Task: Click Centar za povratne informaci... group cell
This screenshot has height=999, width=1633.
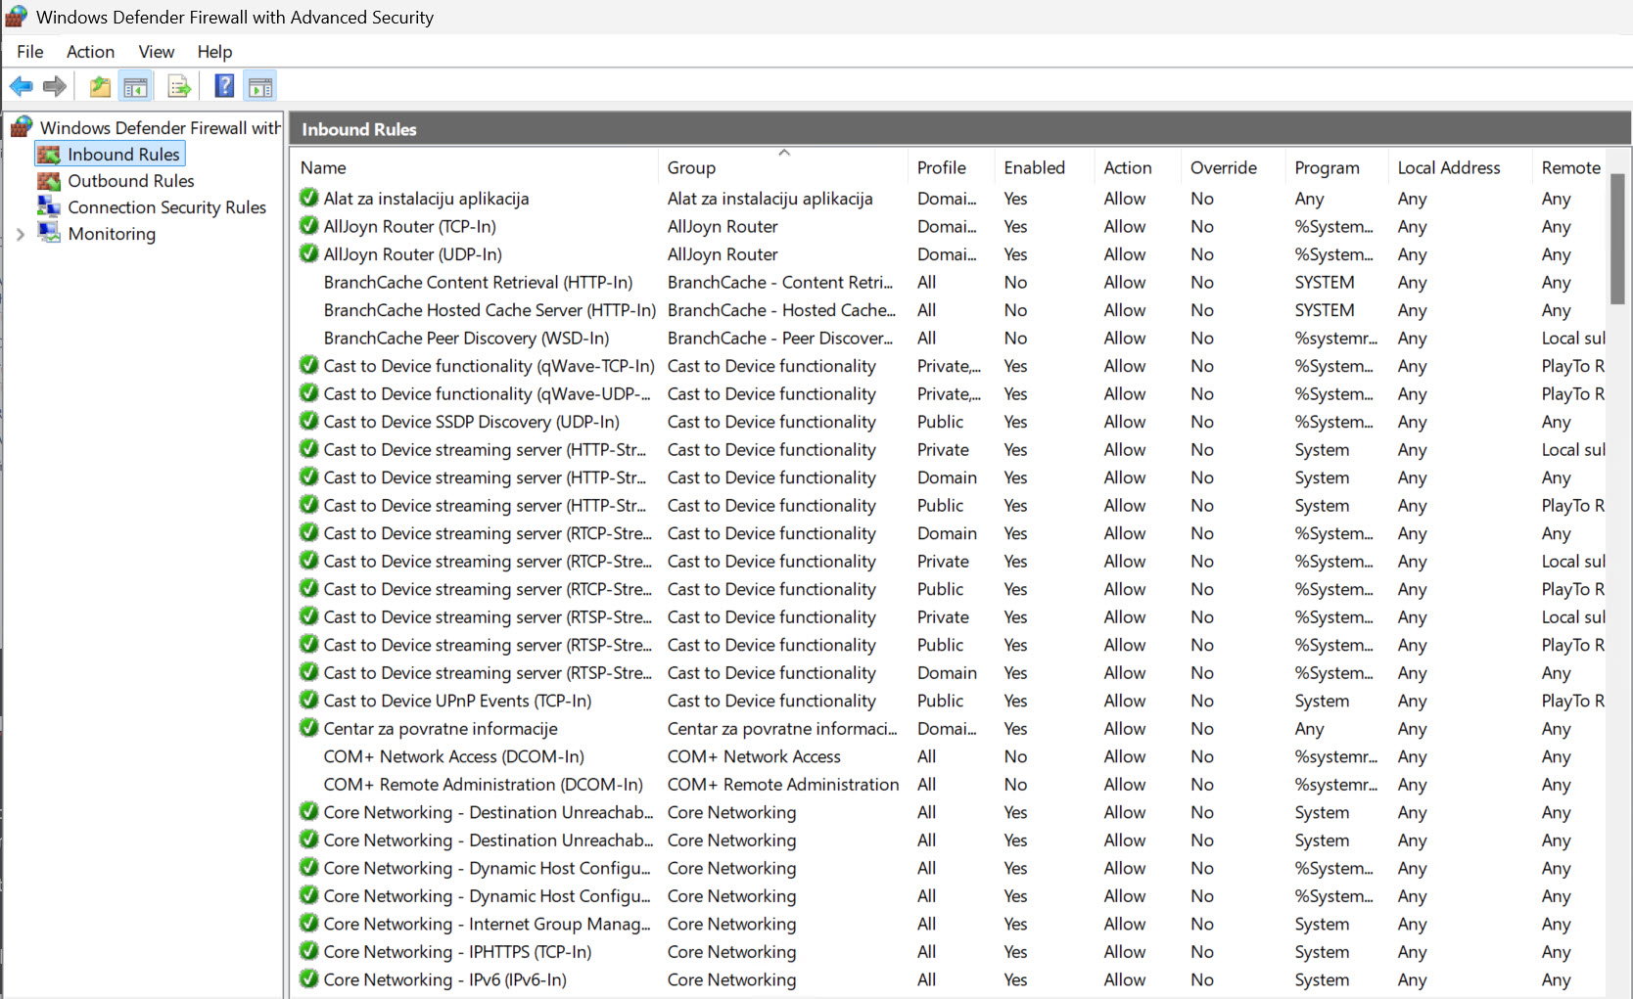Action: pyautogui.click(x=782, y=729)
